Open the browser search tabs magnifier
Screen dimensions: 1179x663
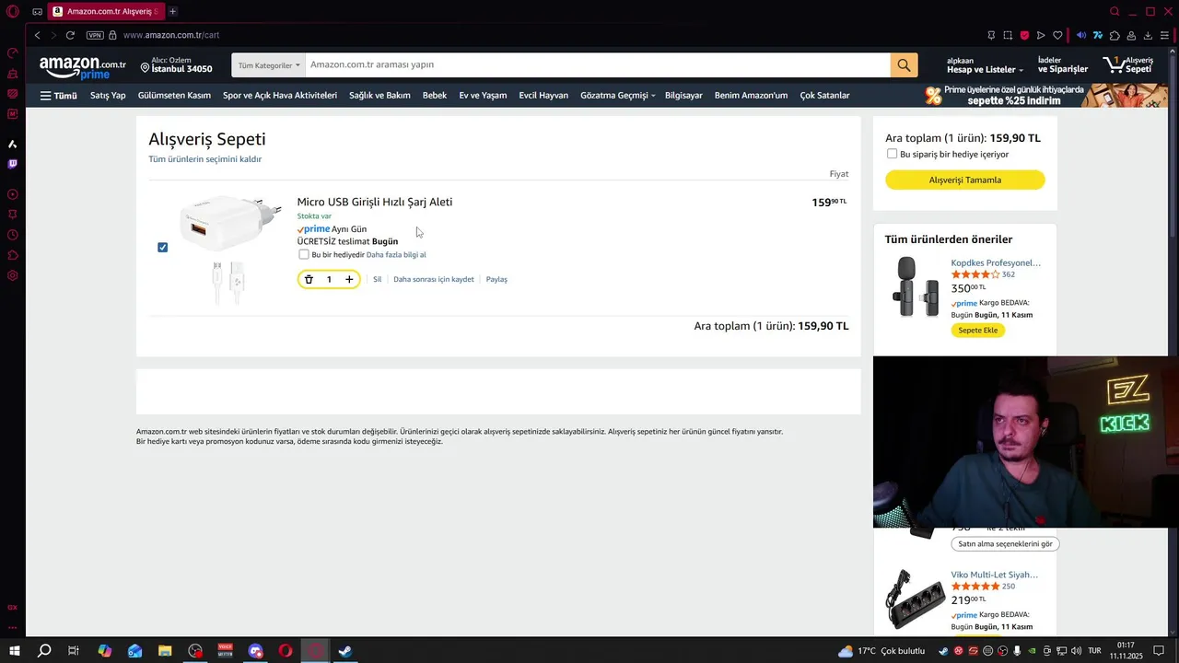tap(1115, 11)
